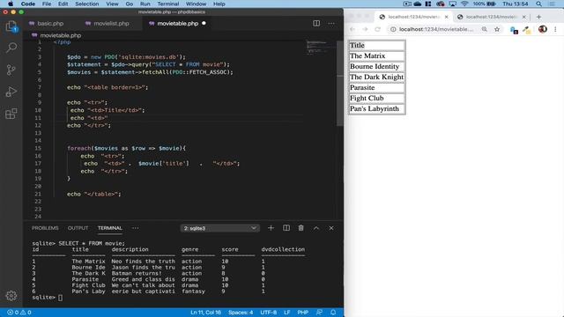564x317 pixels.
Task: Click the browser address bar
Action: coord(436,29)
